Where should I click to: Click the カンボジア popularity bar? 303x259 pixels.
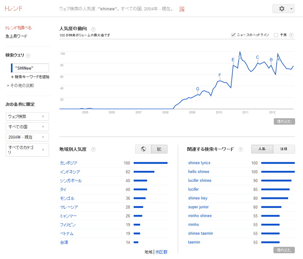150,163
